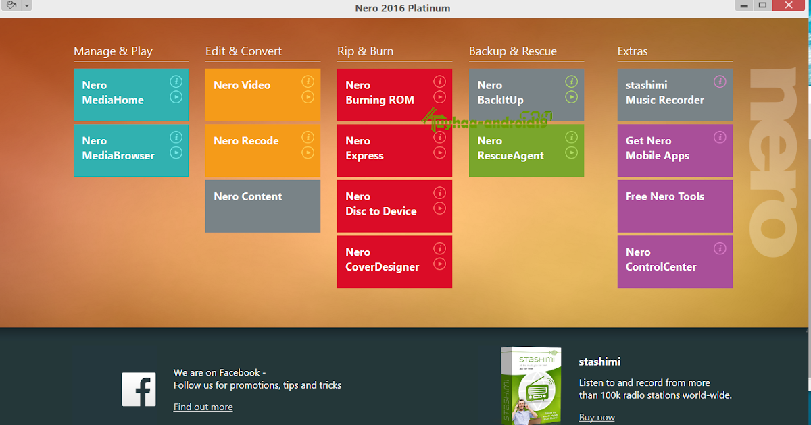Launch Nero Express tile
The height and width of the screenshot is (425, 811).
pyautogui.click(x=395, y=150)
